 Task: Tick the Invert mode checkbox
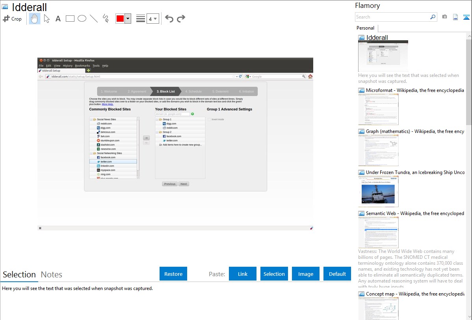209,120
